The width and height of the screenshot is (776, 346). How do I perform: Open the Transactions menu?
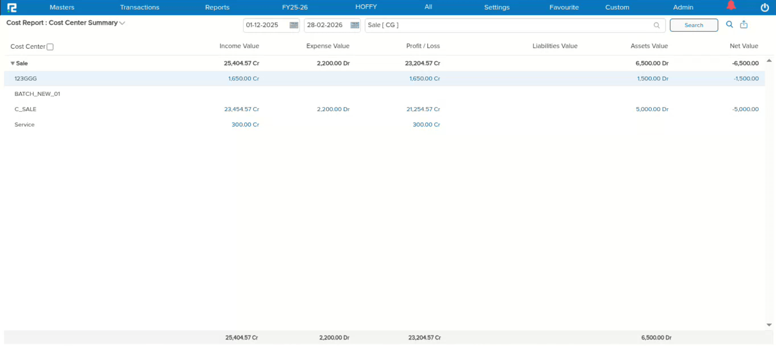click(x=140, y=7)
